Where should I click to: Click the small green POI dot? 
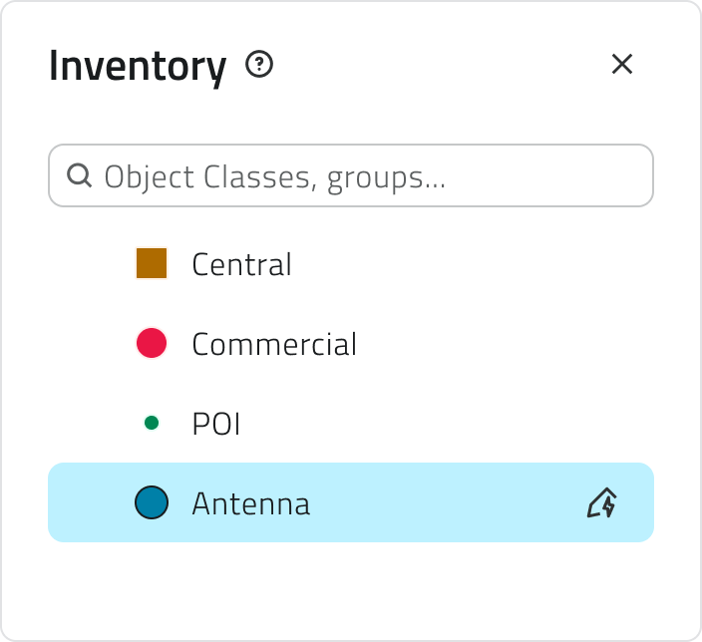(x=152, y=423)
